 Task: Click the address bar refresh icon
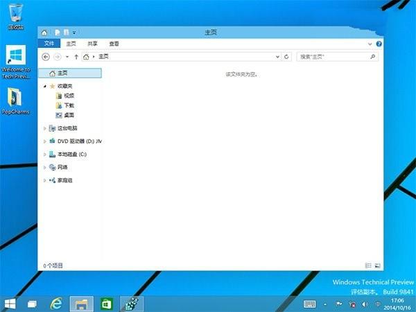coord(286,56)
